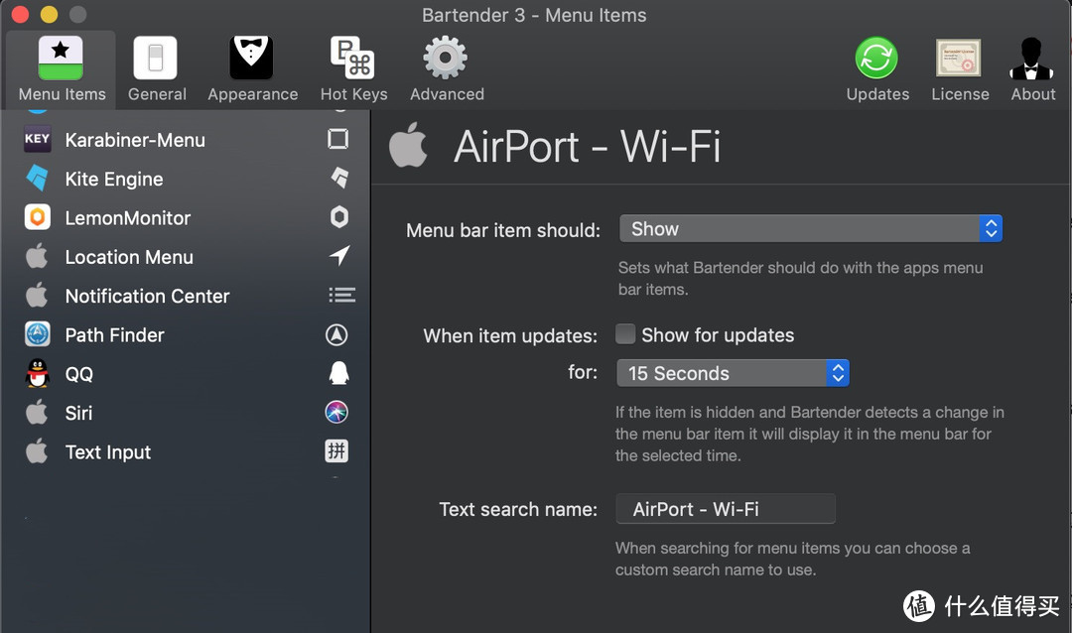Open the Appearance tab
Screen dimensions: 1072x633
tap(252, 69)
